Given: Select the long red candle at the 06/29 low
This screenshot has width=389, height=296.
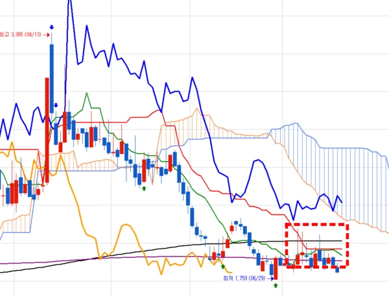Looking at the screenshot, I should tap(276, 269).
